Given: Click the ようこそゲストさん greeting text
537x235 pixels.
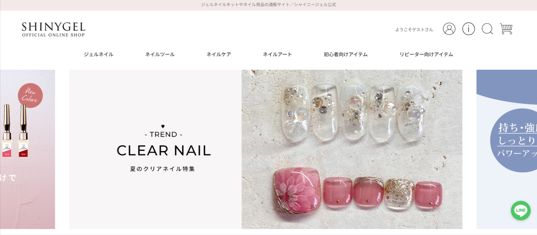Looking at the screenshot, I should (x=414, y=30).
